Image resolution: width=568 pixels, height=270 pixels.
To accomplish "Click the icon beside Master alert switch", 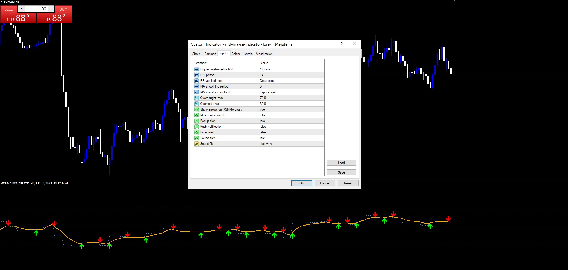I will tap(196, 115).
